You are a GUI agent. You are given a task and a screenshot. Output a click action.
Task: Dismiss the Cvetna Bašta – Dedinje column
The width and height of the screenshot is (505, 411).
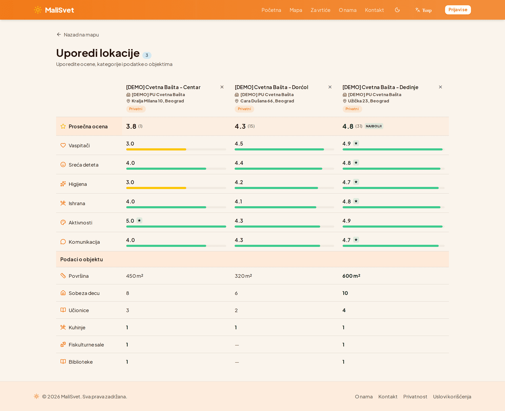pos(440,87)
